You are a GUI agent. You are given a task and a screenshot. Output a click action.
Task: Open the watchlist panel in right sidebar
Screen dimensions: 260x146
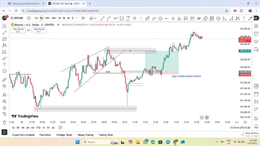pos(256,26)
